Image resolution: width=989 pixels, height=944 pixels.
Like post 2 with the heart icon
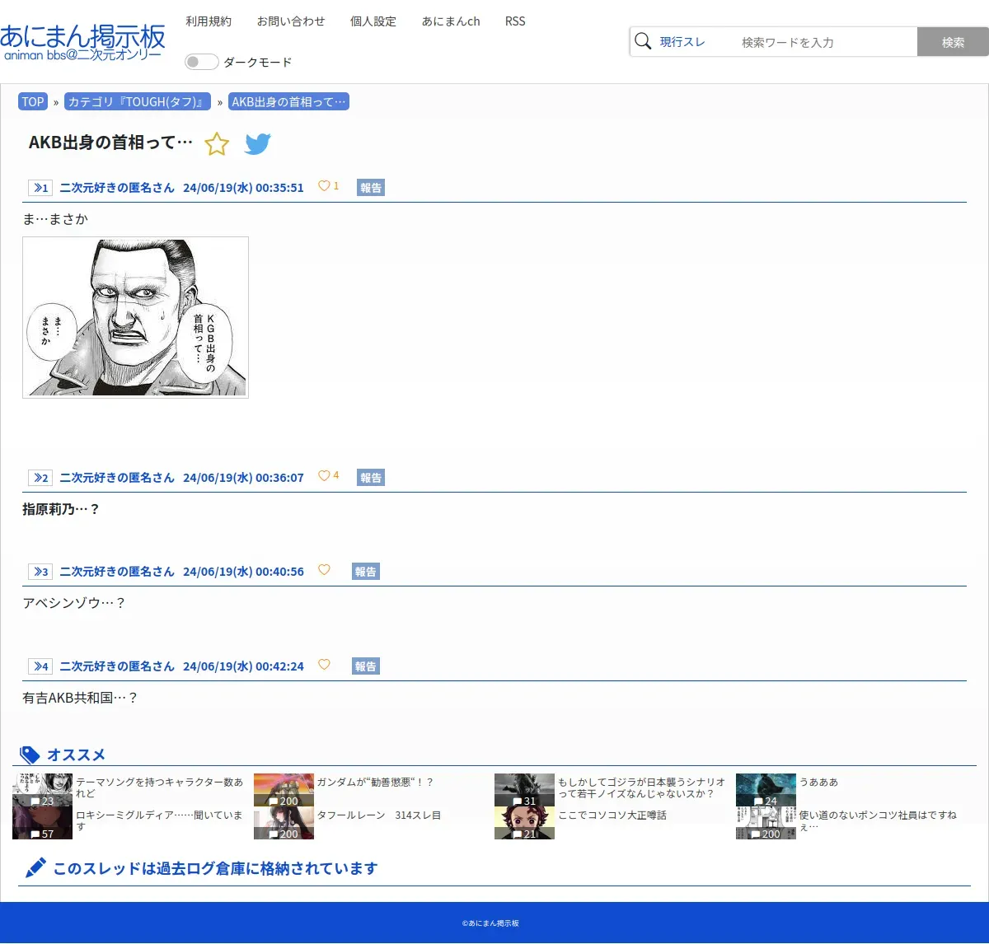(x=324, y=475)
